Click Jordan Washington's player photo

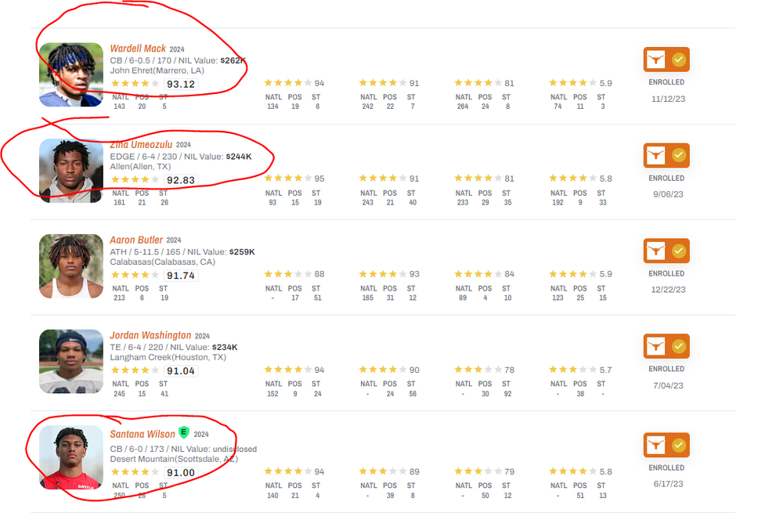(x=71, y=362)
